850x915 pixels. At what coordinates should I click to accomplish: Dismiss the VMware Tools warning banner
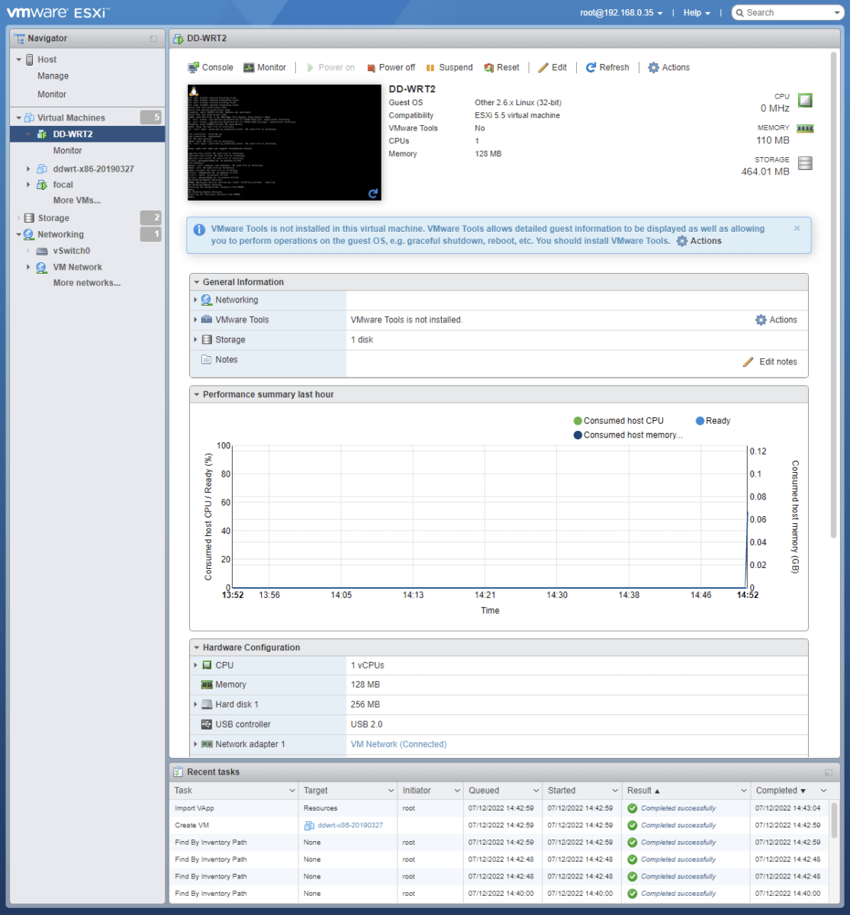coord(797,227)
